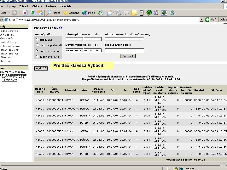This screenshot has width=227, height=170.
Task: Open the Mail button dropdown arrow
Action: click(113, 13)
